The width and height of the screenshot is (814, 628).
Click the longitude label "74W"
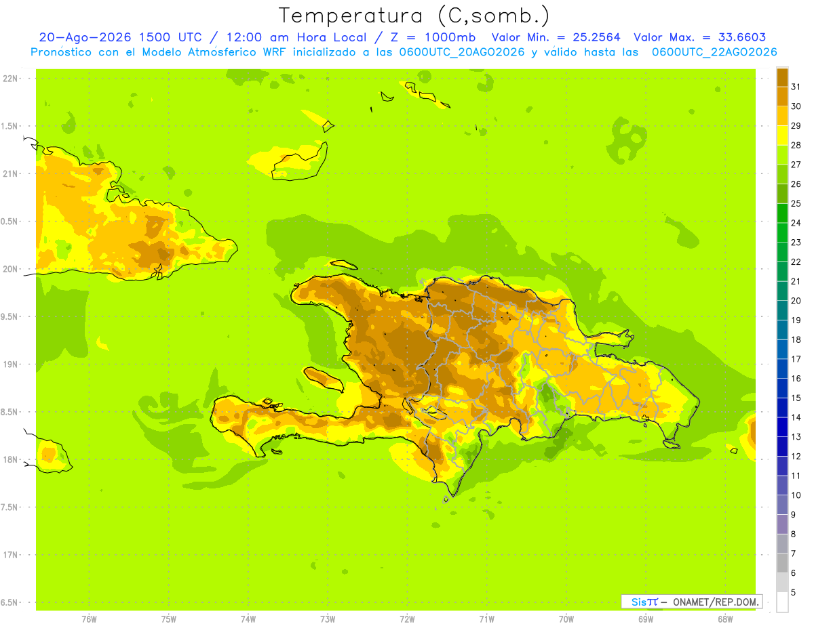pyautogui.click(x=248, y=619)
